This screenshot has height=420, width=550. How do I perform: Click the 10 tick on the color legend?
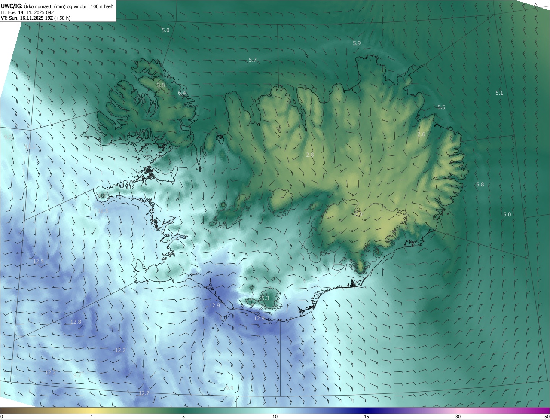point(275,416)
